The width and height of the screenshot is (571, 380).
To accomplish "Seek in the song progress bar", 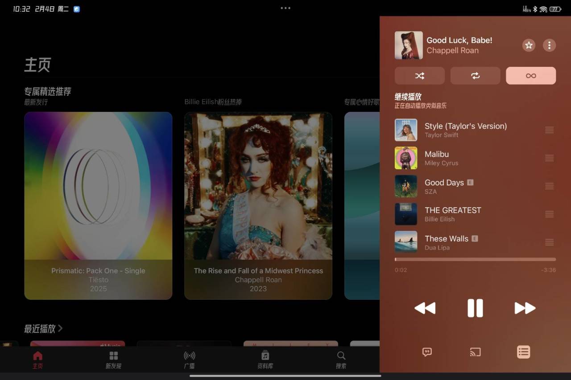I will pos(475,259).
